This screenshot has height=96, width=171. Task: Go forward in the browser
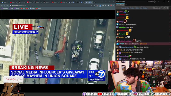tap(5, 5)
